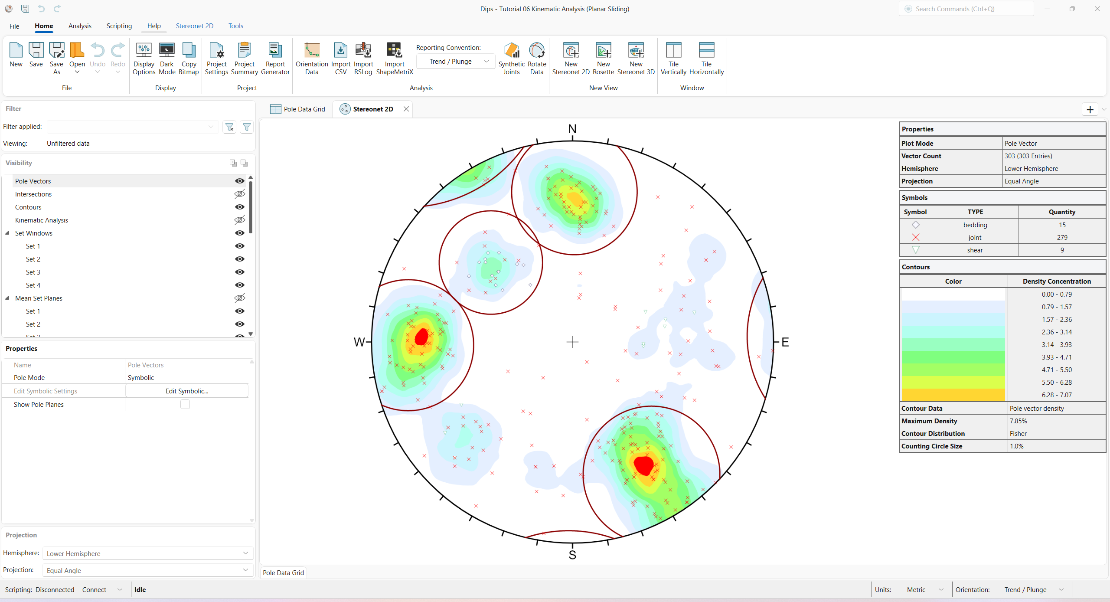Screen dimensions: 1110x602
Task: Open the Import ShapeMetriX tool
Action: click(x=394, y=58)
